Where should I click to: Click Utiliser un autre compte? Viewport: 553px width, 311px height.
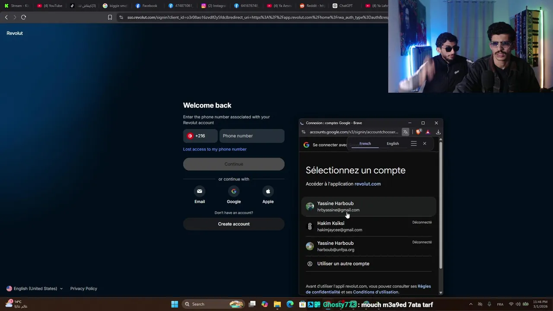click(369, 263)
